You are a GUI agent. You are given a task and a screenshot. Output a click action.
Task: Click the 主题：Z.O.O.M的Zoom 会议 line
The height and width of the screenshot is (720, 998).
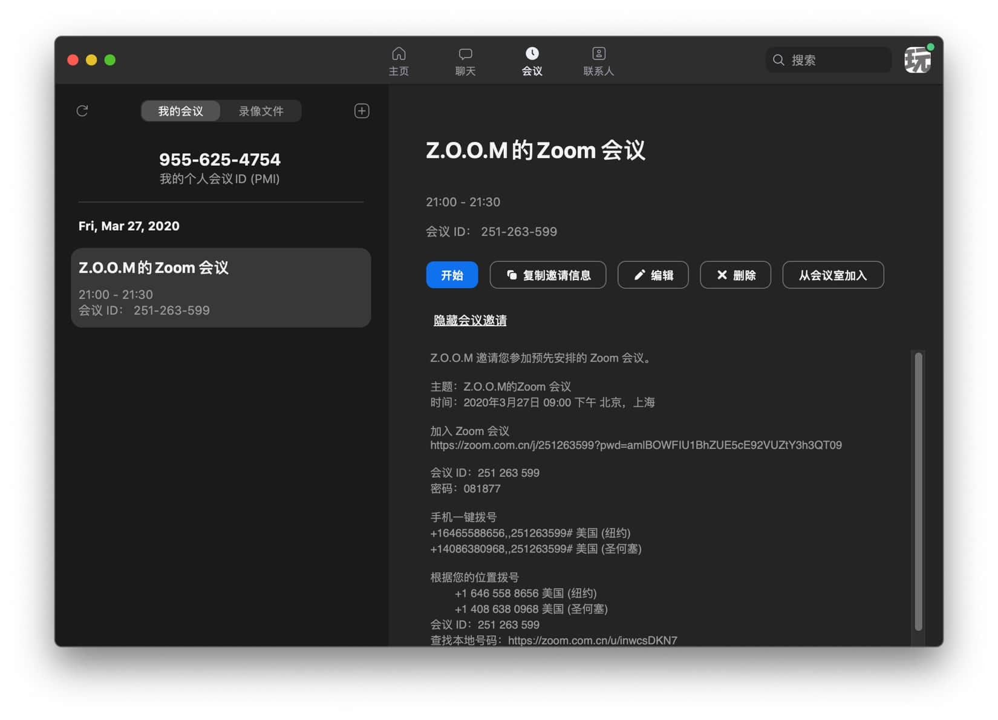pyautogui.click(x=501, y=387)
